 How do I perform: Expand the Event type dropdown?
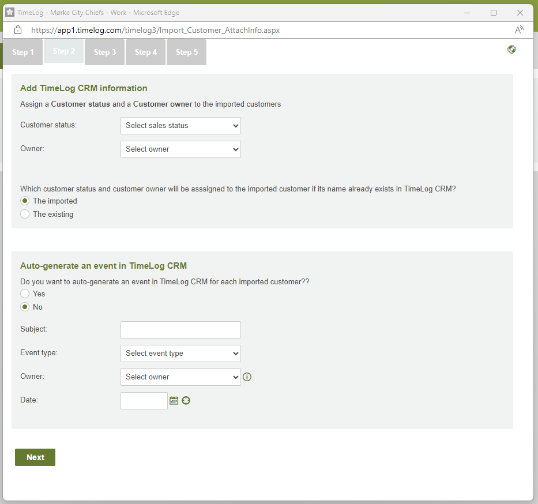[x=180, y=353]
